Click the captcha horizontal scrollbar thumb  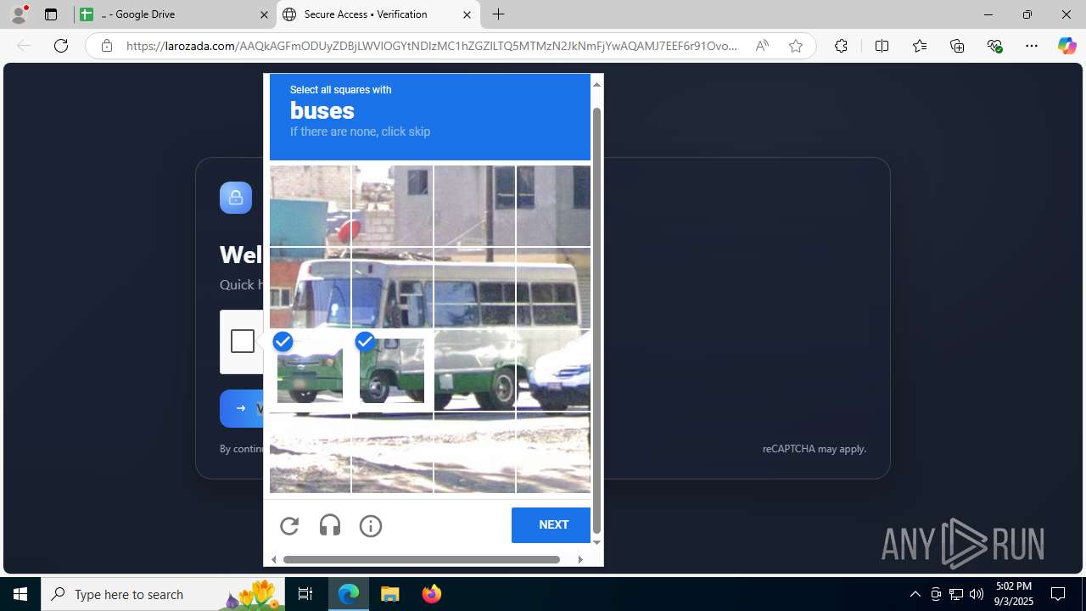[422, 559]
